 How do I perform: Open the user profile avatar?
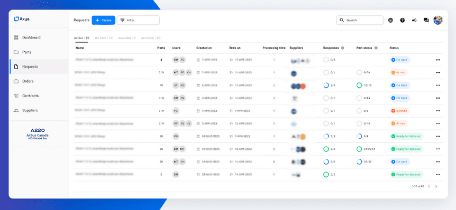[x=438, y=20]
